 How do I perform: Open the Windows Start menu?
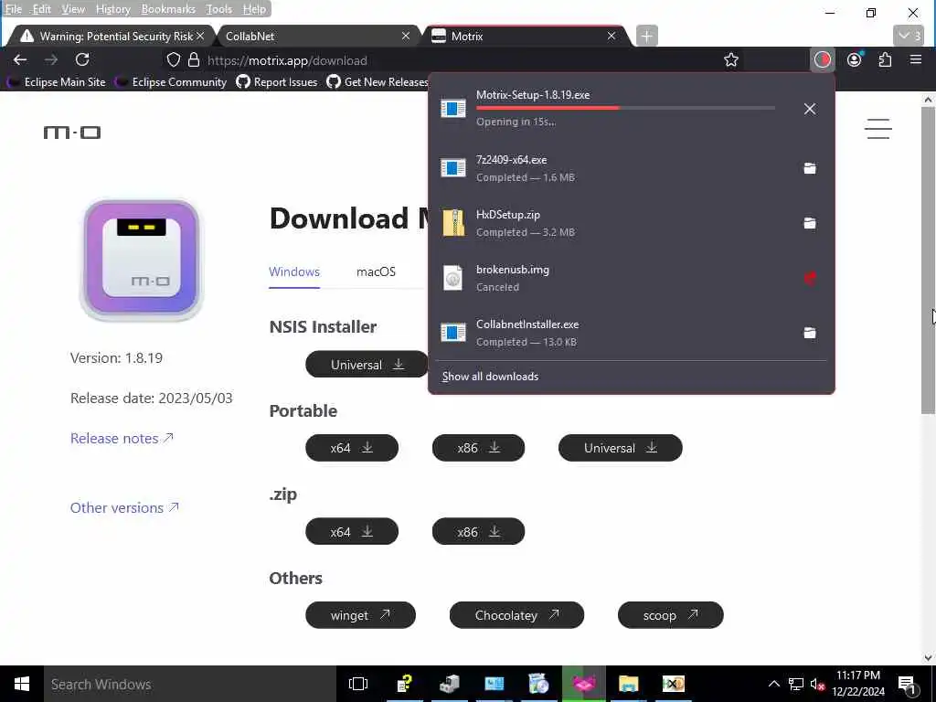pos(22,684)
